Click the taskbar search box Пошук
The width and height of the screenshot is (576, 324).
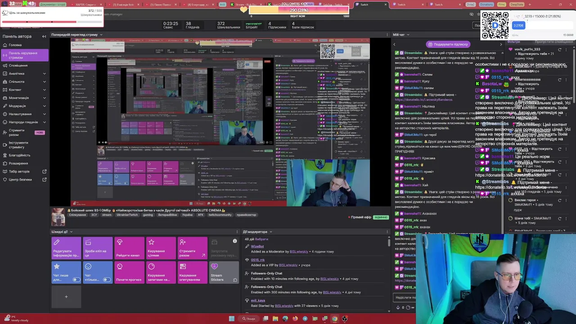click(x=249, y=319)
